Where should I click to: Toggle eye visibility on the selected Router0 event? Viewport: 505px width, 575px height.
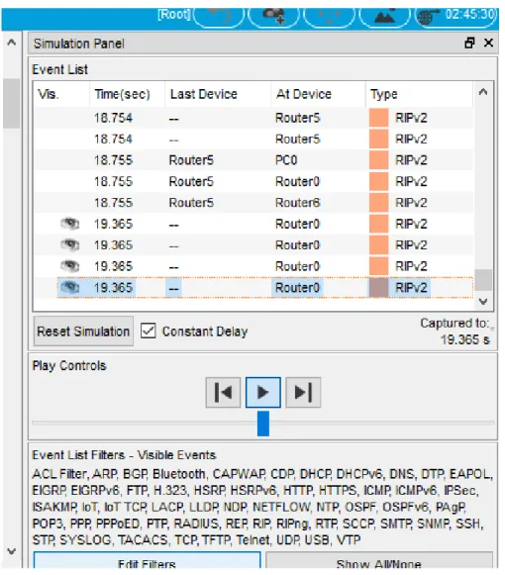coord(69,287)
